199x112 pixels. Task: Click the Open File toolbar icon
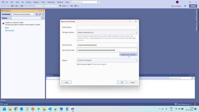click(x=16, y=6)
